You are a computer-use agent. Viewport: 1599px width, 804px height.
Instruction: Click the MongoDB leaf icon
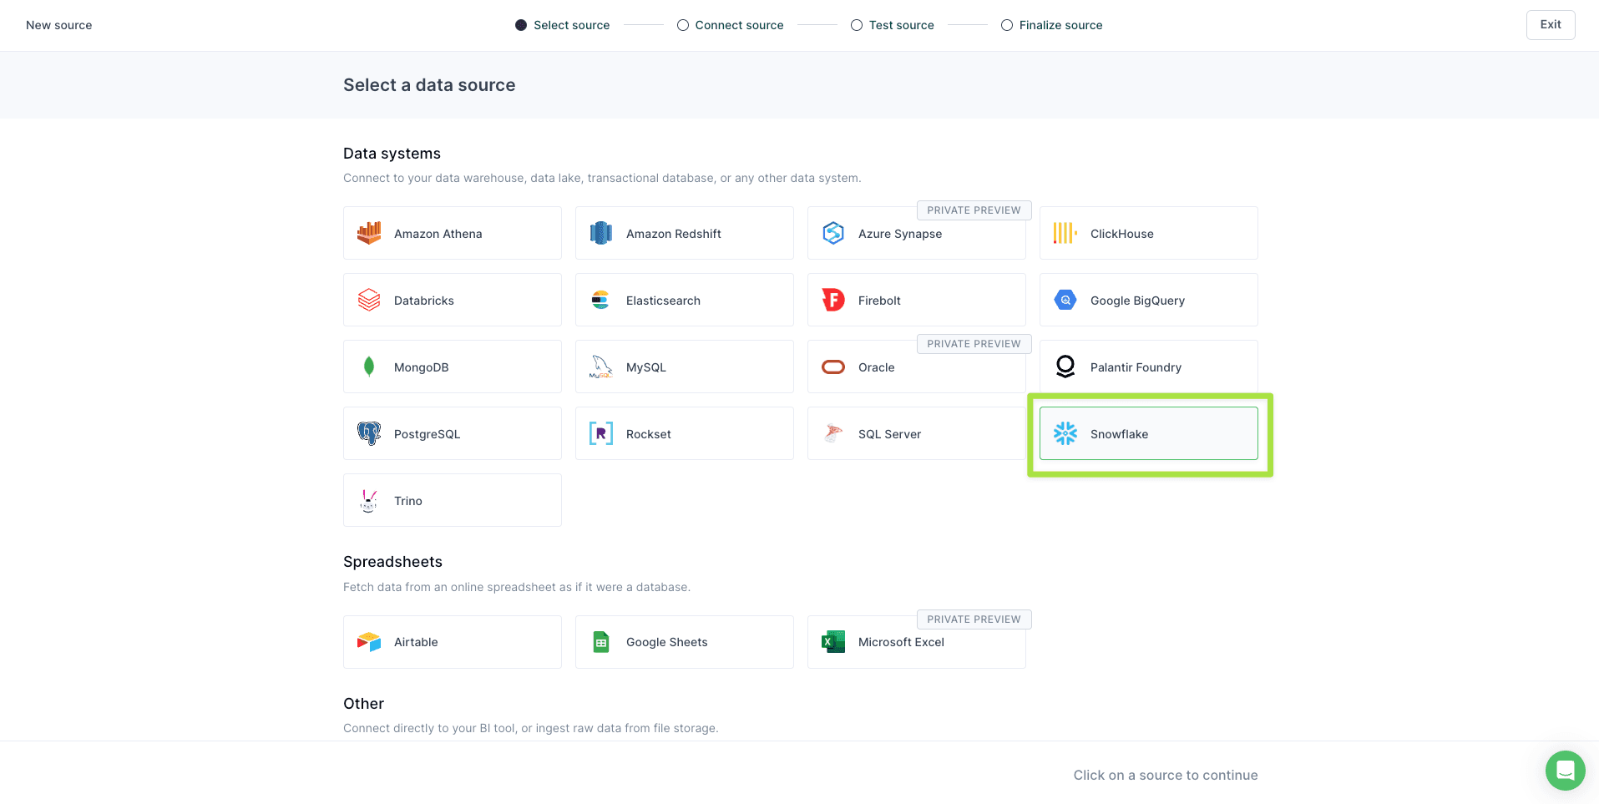368,367
